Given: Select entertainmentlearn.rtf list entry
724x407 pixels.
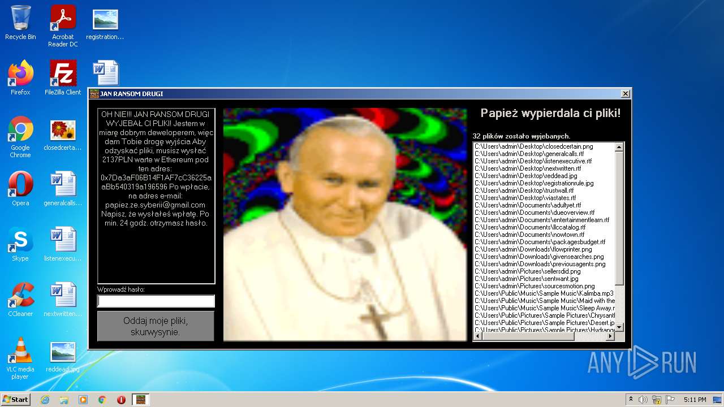Looking at the screenshot, I should click(542, 220).
